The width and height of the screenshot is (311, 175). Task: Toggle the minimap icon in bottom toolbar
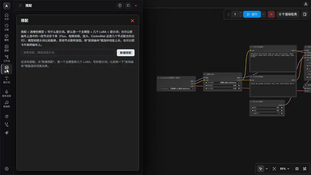pos(297,169)
